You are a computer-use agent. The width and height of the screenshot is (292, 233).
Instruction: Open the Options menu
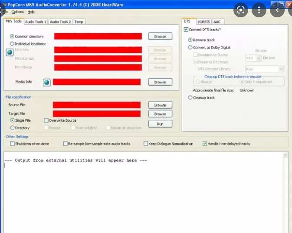(x=18, y=12)
